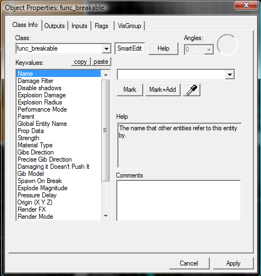
Task: Copy the keyvalues with copy button
Action: [80, 62]
